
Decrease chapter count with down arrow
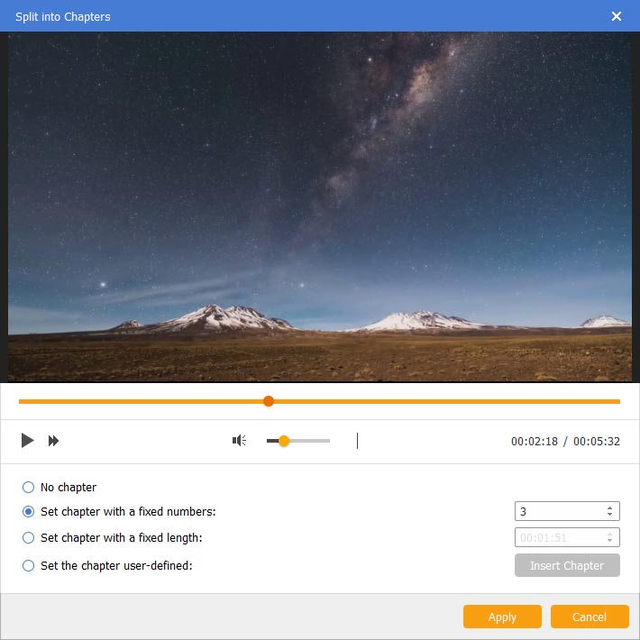(x=610, y=516)
